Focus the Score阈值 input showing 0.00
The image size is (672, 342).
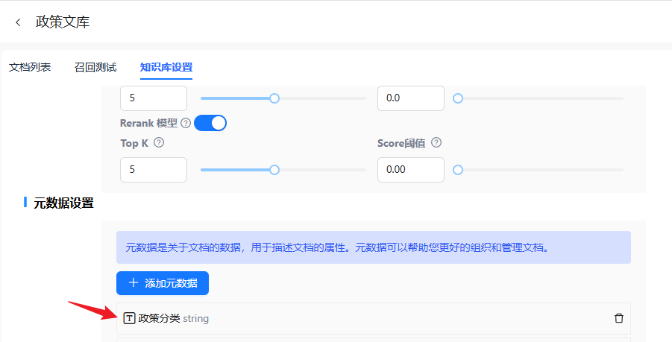410,170
